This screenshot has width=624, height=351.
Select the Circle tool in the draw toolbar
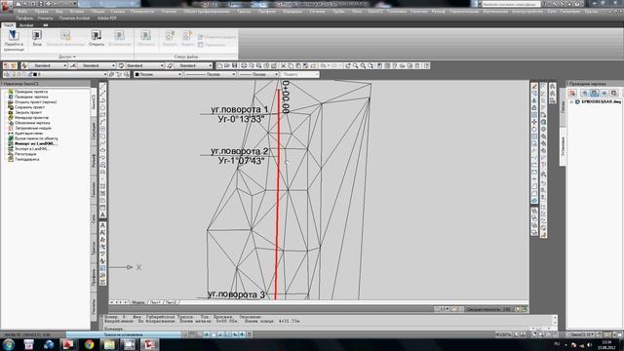pos(102,129)
